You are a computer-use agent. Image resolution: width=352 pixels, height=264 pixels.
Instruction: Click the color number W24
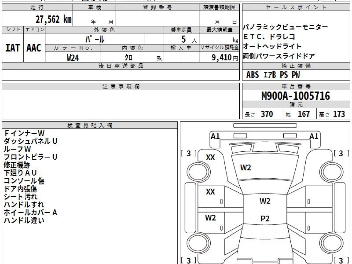73,58
